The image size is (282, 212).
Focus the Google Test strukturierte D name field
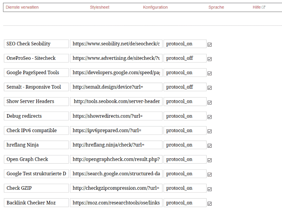pyautogui.click(x=36, y=174)
